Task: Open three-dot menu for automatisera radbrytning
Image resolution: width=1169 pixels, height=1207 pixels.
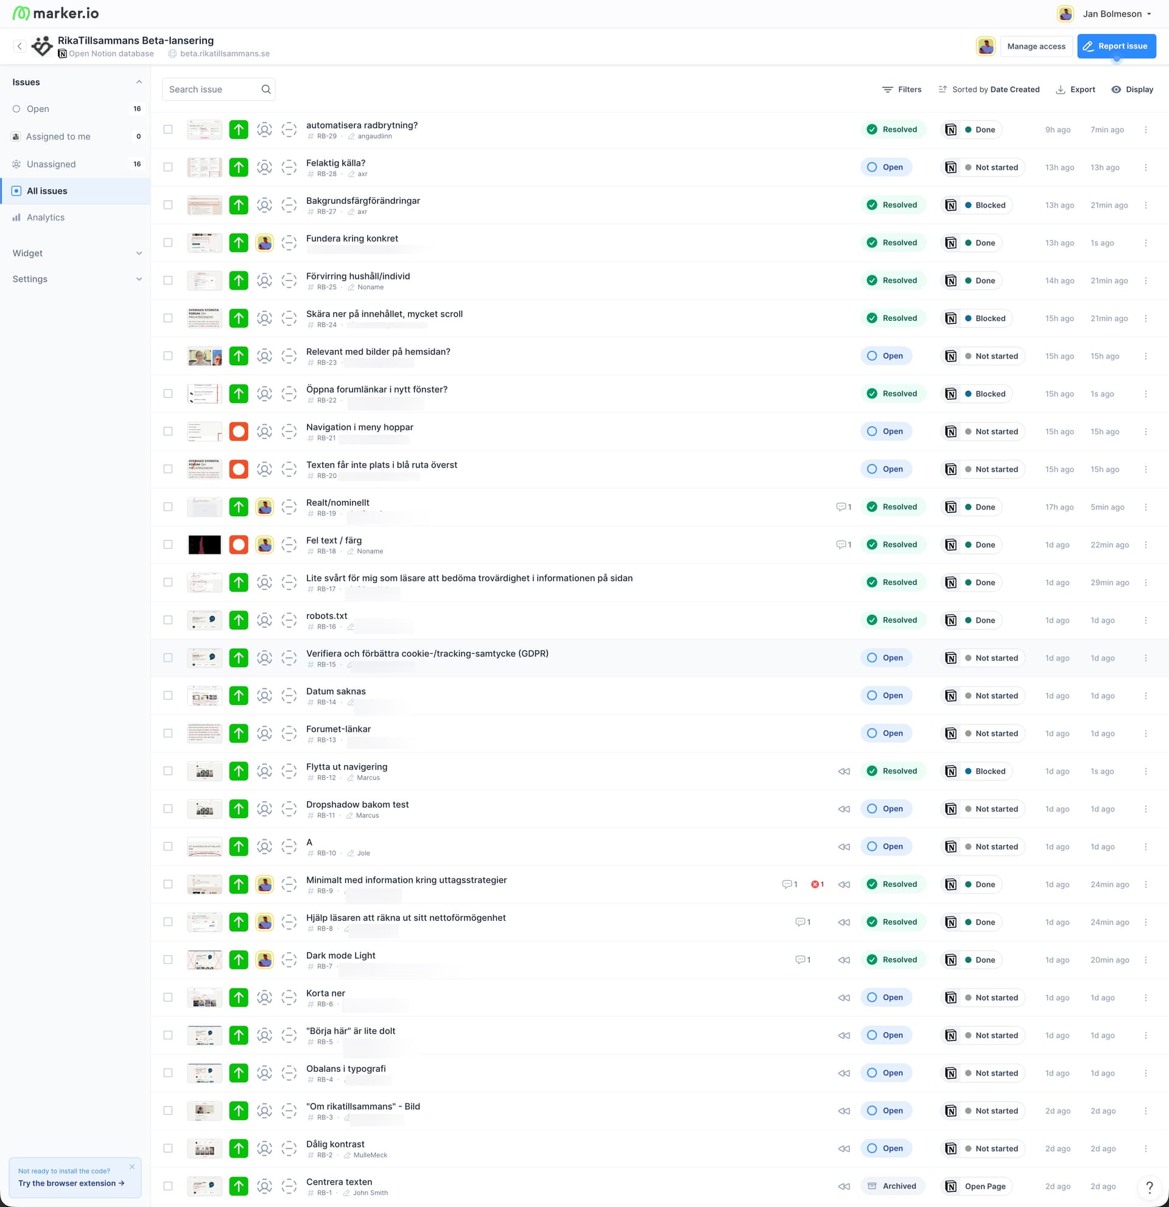Action: tap(1146, 129)
